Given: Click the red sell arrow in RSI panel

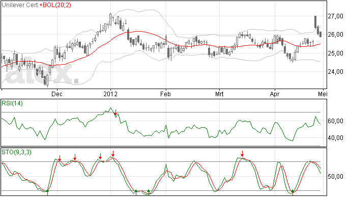Looking at the screenshot, I should click(x=115, y=112).
